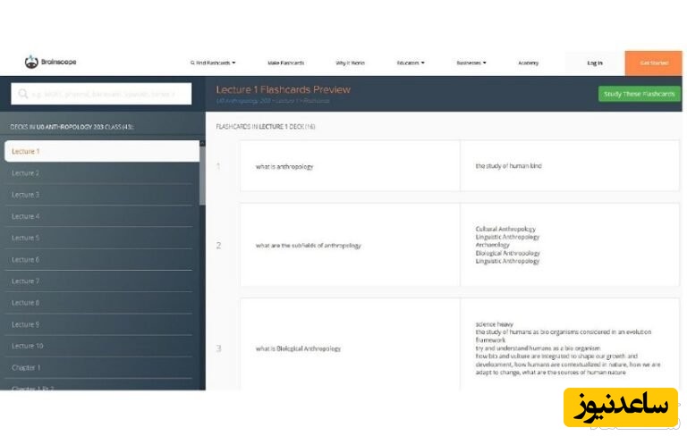Open Make Flashcards page
Screen dimensions: 687x436
click(x=285, y=63)
